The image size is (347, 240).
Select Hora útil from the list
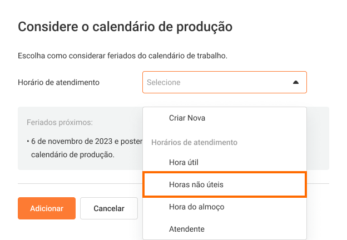coord(183,162)
